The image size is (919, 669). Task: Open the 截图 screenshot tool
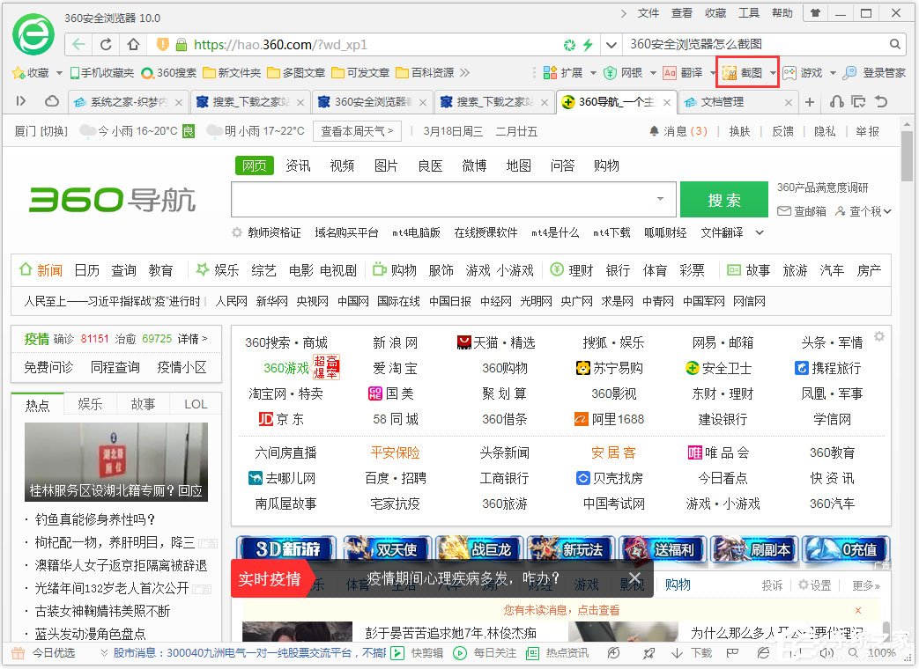click(747, 72)
